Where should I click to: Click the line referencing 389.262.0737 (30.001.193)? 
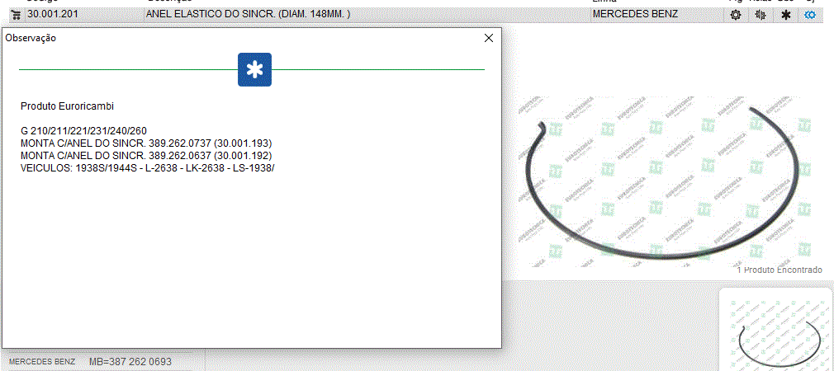pos(146,143)
